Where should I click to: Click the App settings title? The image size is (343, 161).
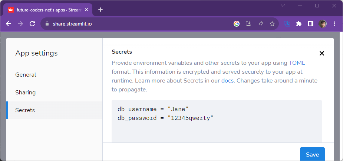tap(36, 53)
